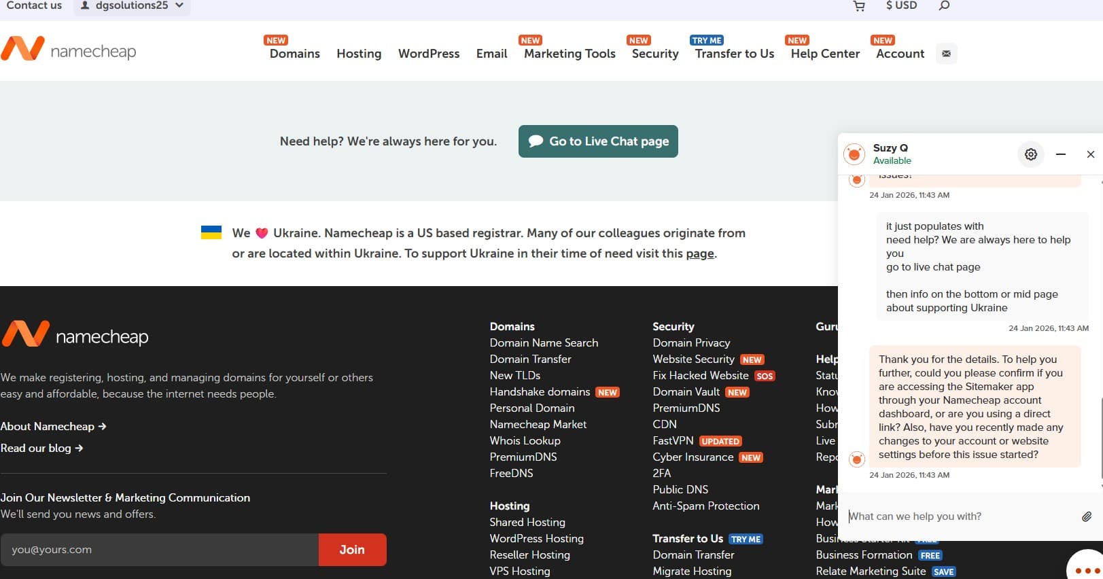Screen dimensions: 1103x579
Task: Click the attachment paperclip in chat
Action: tap(1087, 516)
